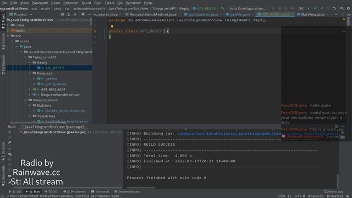Select getMe class in project tree
This screenshot has width=352, height=198.
click(51, 79)
